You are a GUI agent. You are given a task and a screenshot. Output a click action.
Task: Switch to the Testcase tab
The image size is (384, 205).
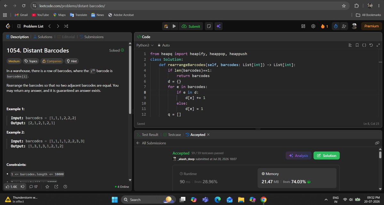tap(172, 135)
